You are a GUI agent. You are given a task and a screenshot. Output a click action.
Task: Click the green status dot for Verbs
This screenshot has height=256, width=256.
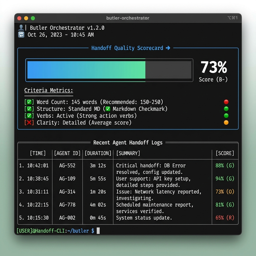pos(226,115)
